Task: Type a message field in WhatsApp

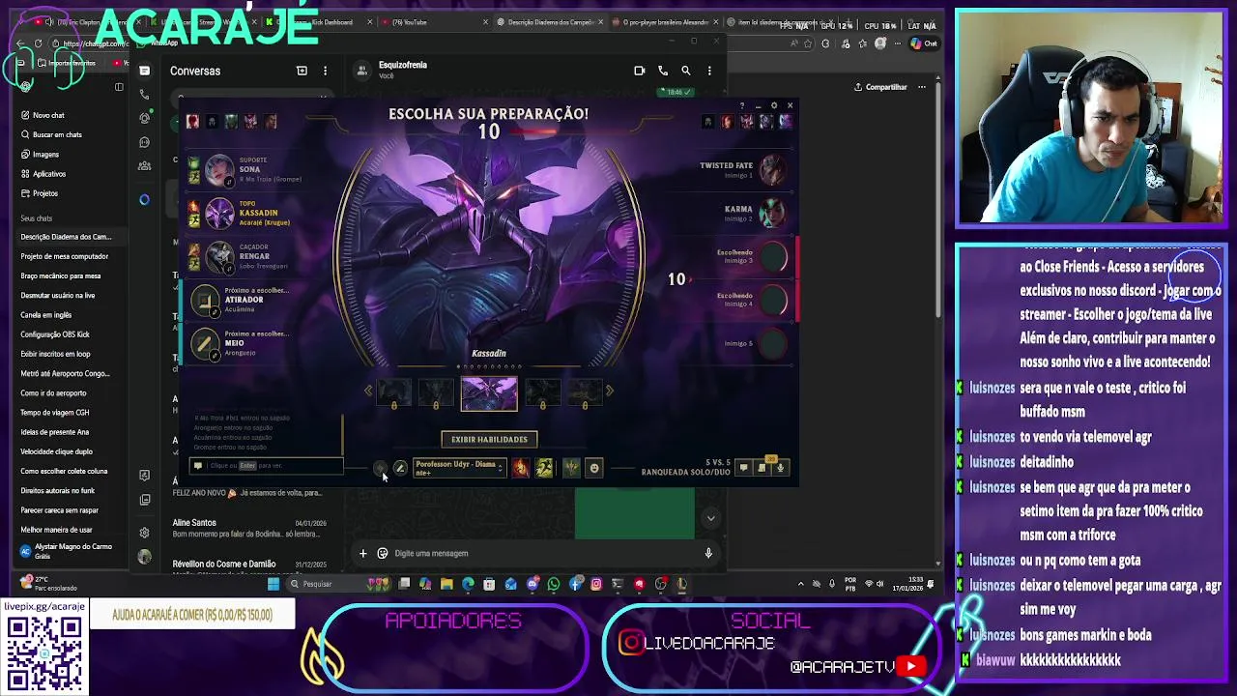Action: (x=541, y=554)
